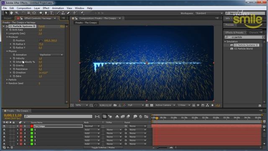The image size is (268, 151).
Task: Click the Velocity value
Action: (40, 58)
